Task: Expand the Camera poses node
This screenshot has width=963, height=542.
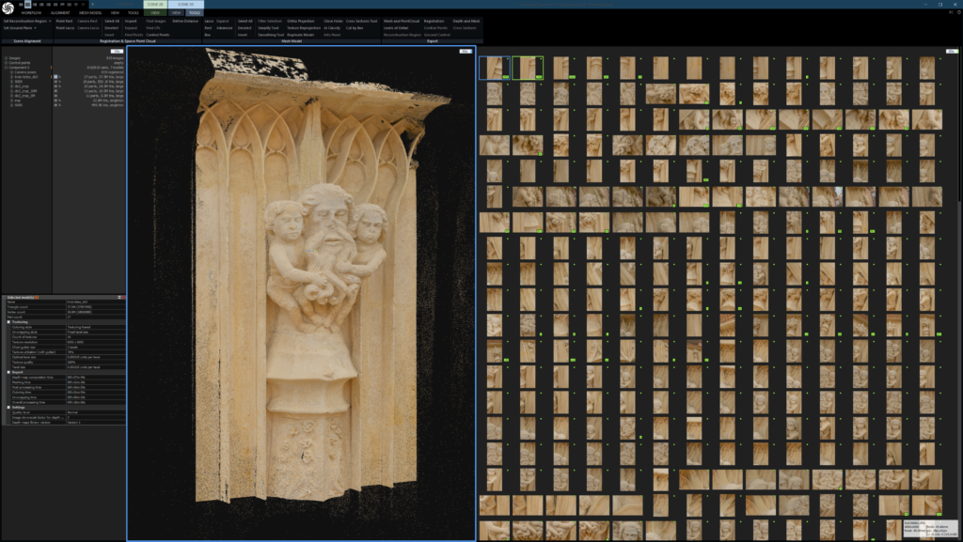Action: click(11, 72)
